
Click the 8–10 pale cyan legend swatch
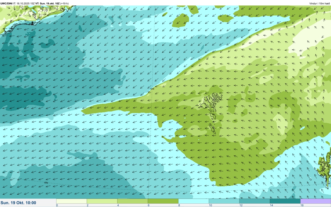coord(194,201)
